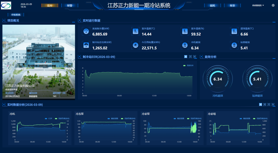The image size is (278, 153).
Task: Click the 制冷站总功率 power meter icon
Action: 86,45
